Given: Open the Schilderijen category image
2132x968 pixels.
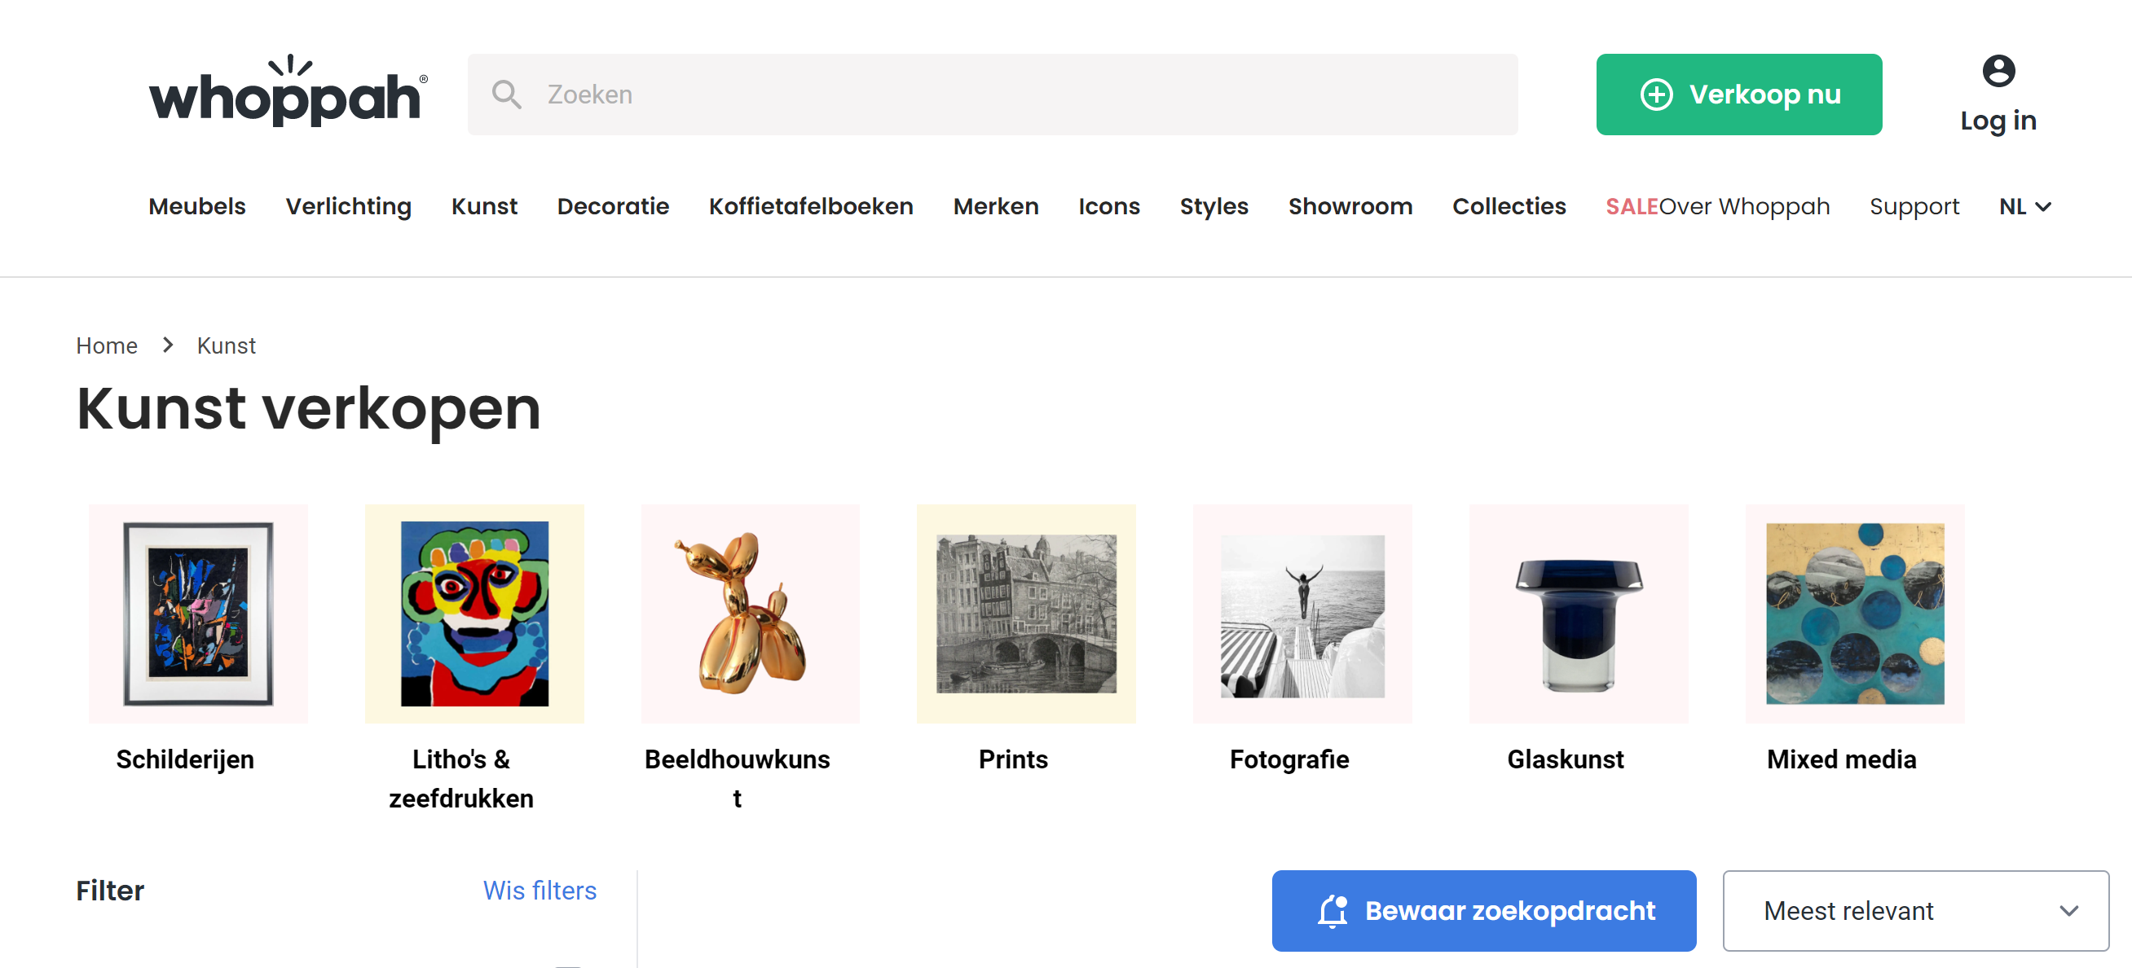Looking at the screenshot, I should (198, 613).
